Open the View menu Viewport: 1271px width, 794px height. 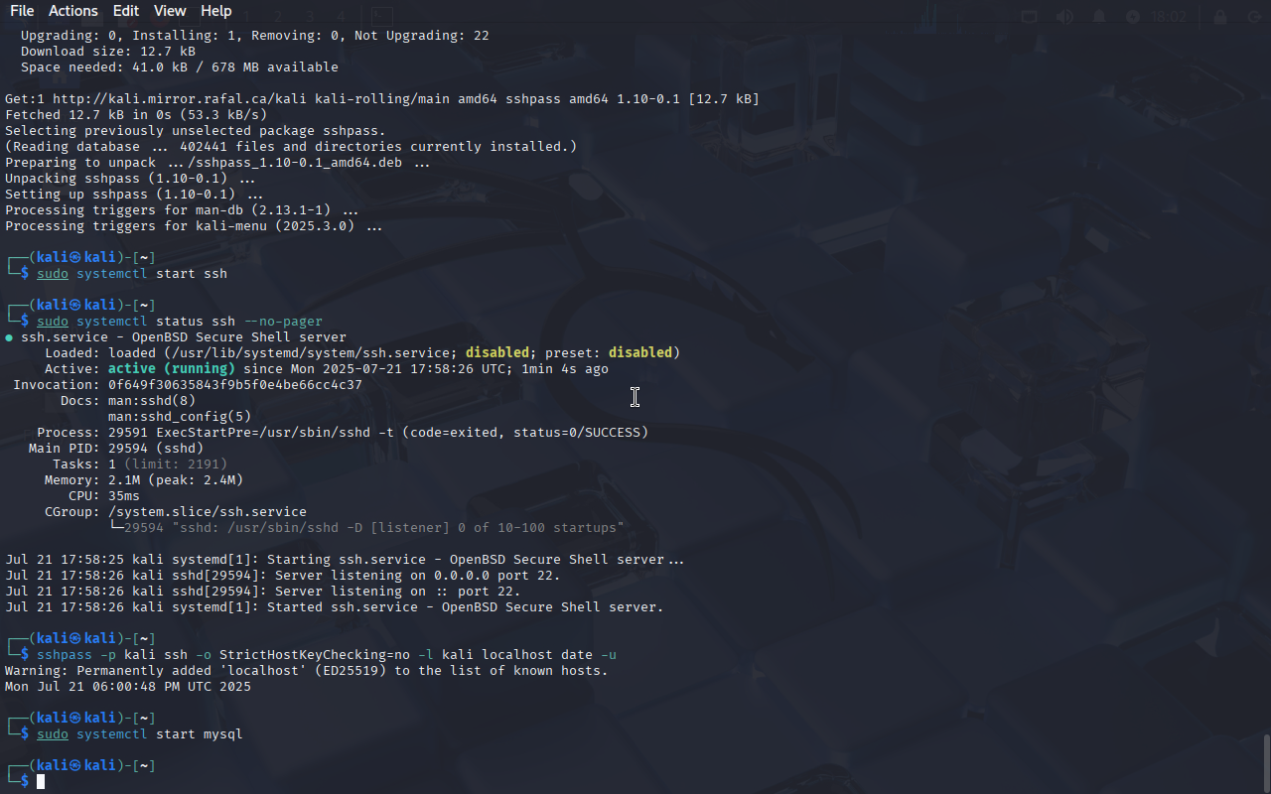pos(170,11)
